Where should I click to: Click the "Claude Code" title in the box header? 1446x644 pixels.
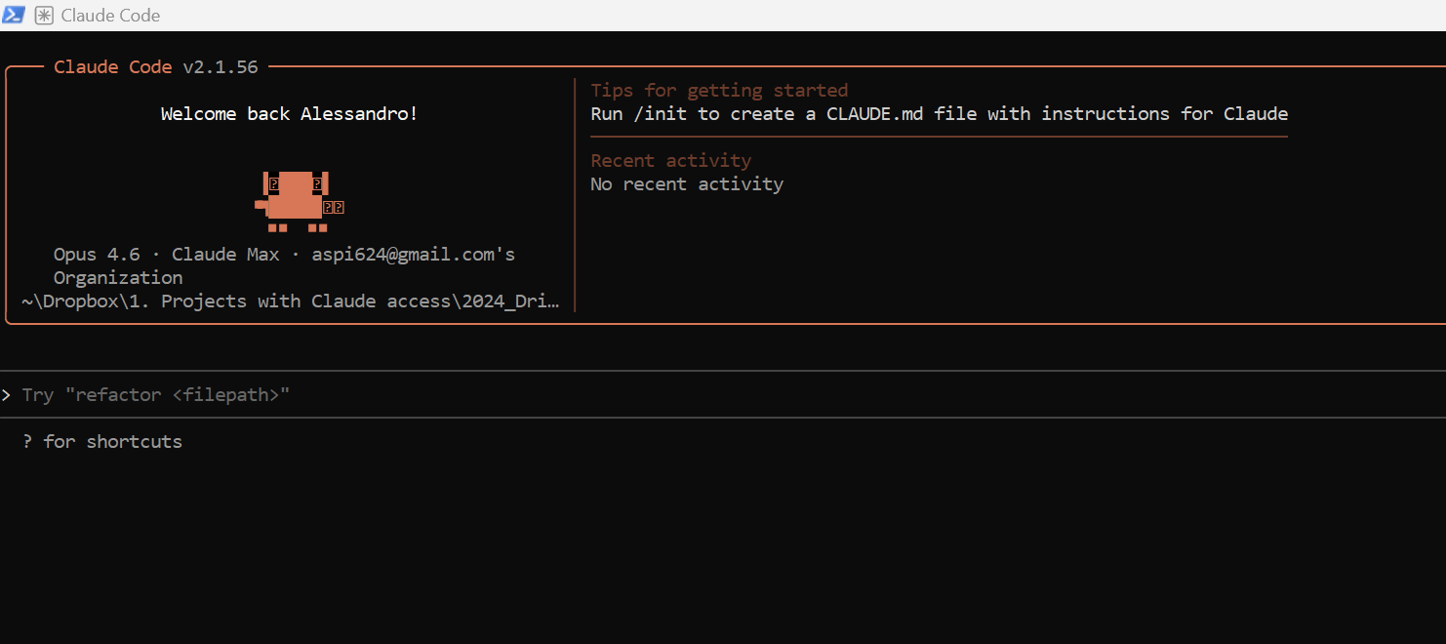[112, 66]
